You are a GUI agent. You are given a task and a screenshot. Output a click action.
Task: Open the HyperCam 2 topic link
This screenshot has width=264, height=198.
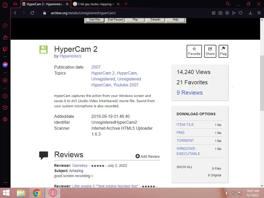point(103,73)
